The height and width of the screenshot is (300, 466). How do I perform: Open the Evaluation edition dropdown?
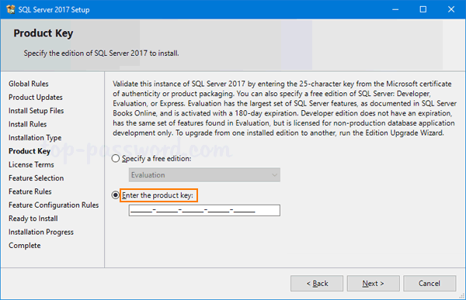[204, 175]
